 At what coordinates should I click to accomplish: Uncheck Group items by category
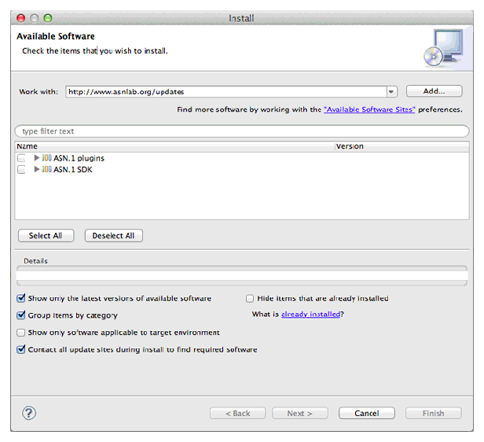coord(21,315)
